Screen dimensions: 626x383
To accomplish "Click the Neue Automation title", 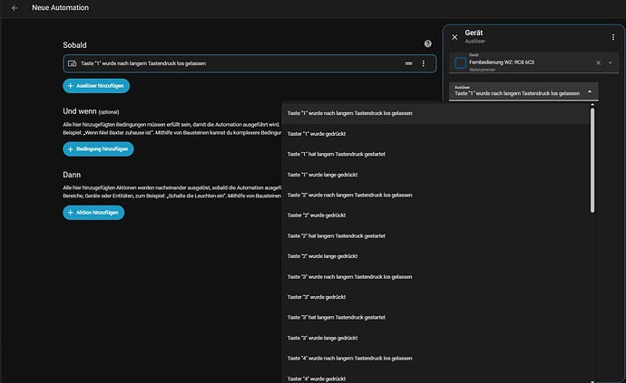I will (60, 7).
